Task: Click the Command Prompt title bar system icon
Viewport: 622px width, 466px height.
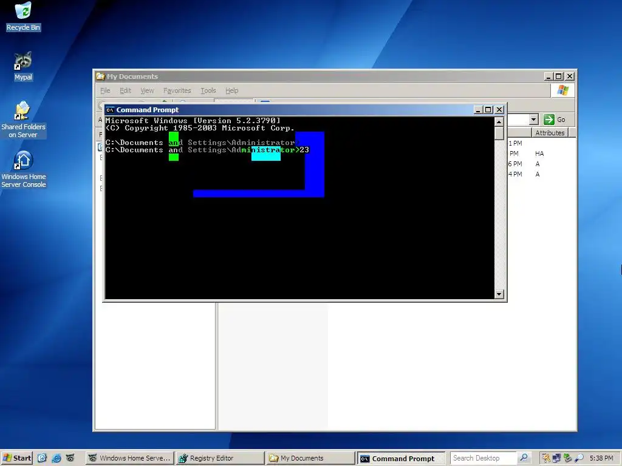Action: pos(111,110)
